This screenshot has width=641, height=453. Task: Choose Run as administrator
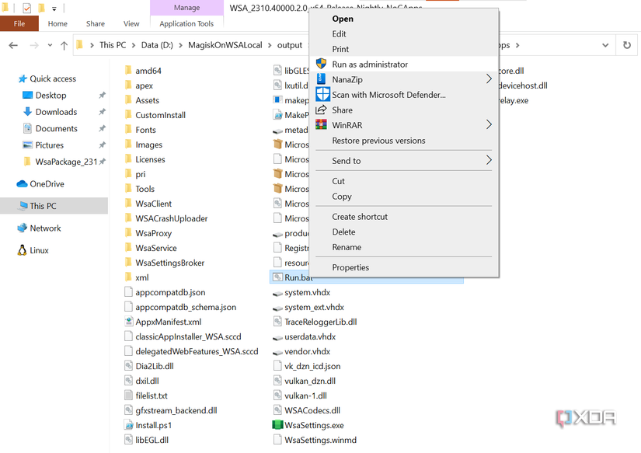(x=404, y=64)
